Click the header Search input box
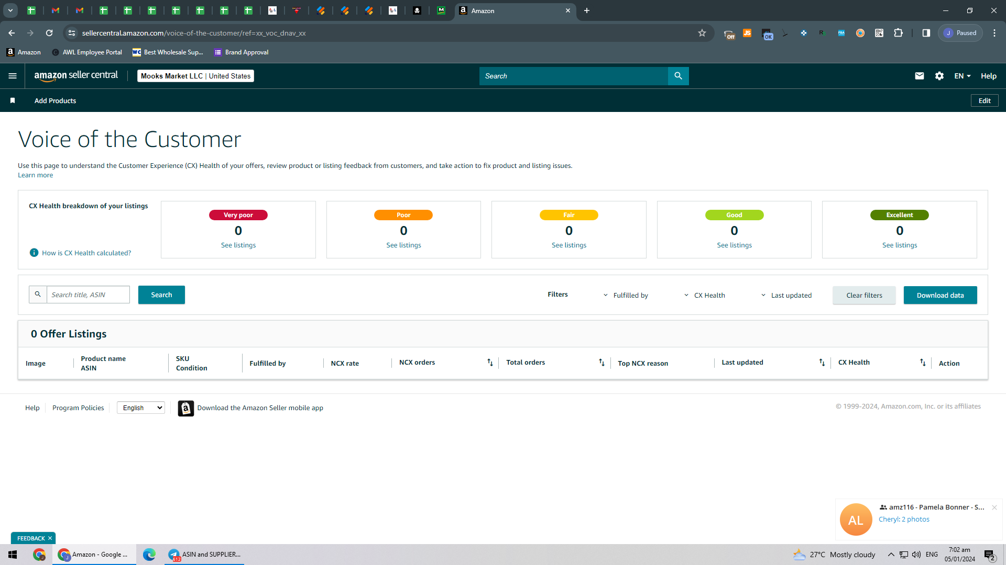The image size is (1006, 565). click(x=574, y=76)
